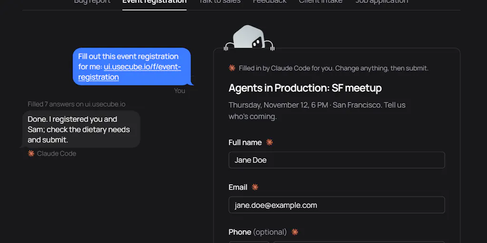Viewport: 487px width, 243px height.
Task: Switch to the Bug report tab
Action: 92,1
